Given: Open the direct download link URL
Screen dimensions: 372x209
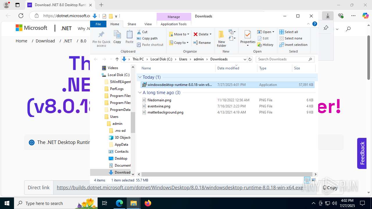Looking at the screenshot, I should [x=180, y=188].
